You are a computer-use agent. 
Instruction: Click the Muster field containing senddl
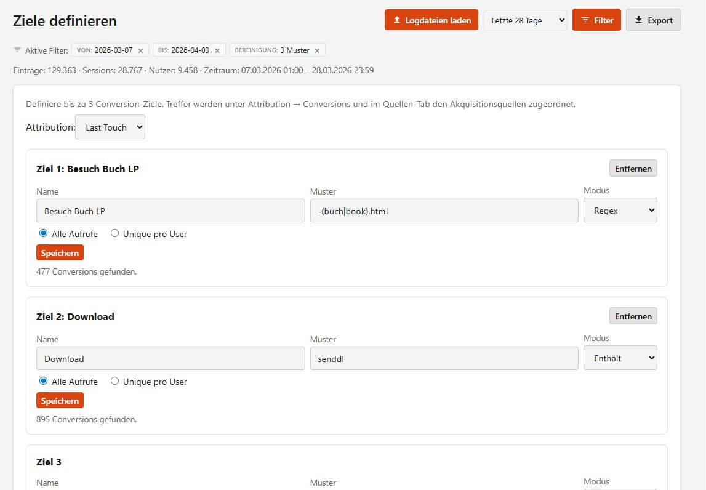coord(444,358)
